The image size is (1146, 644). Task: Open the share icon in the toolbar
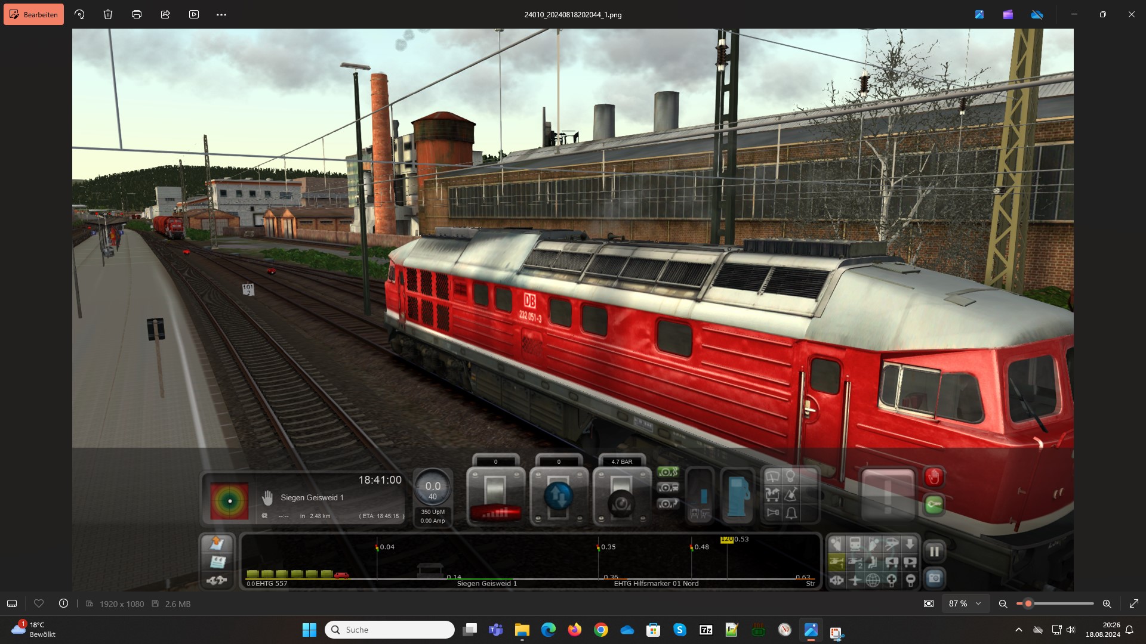pyautogui.click(x=165, y=14)
